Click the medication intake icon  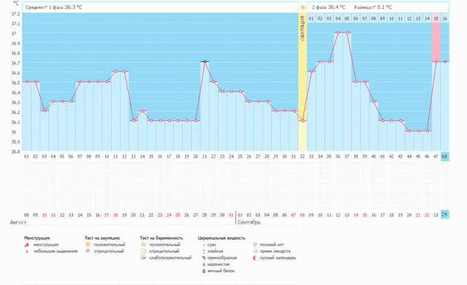[254, 251]
